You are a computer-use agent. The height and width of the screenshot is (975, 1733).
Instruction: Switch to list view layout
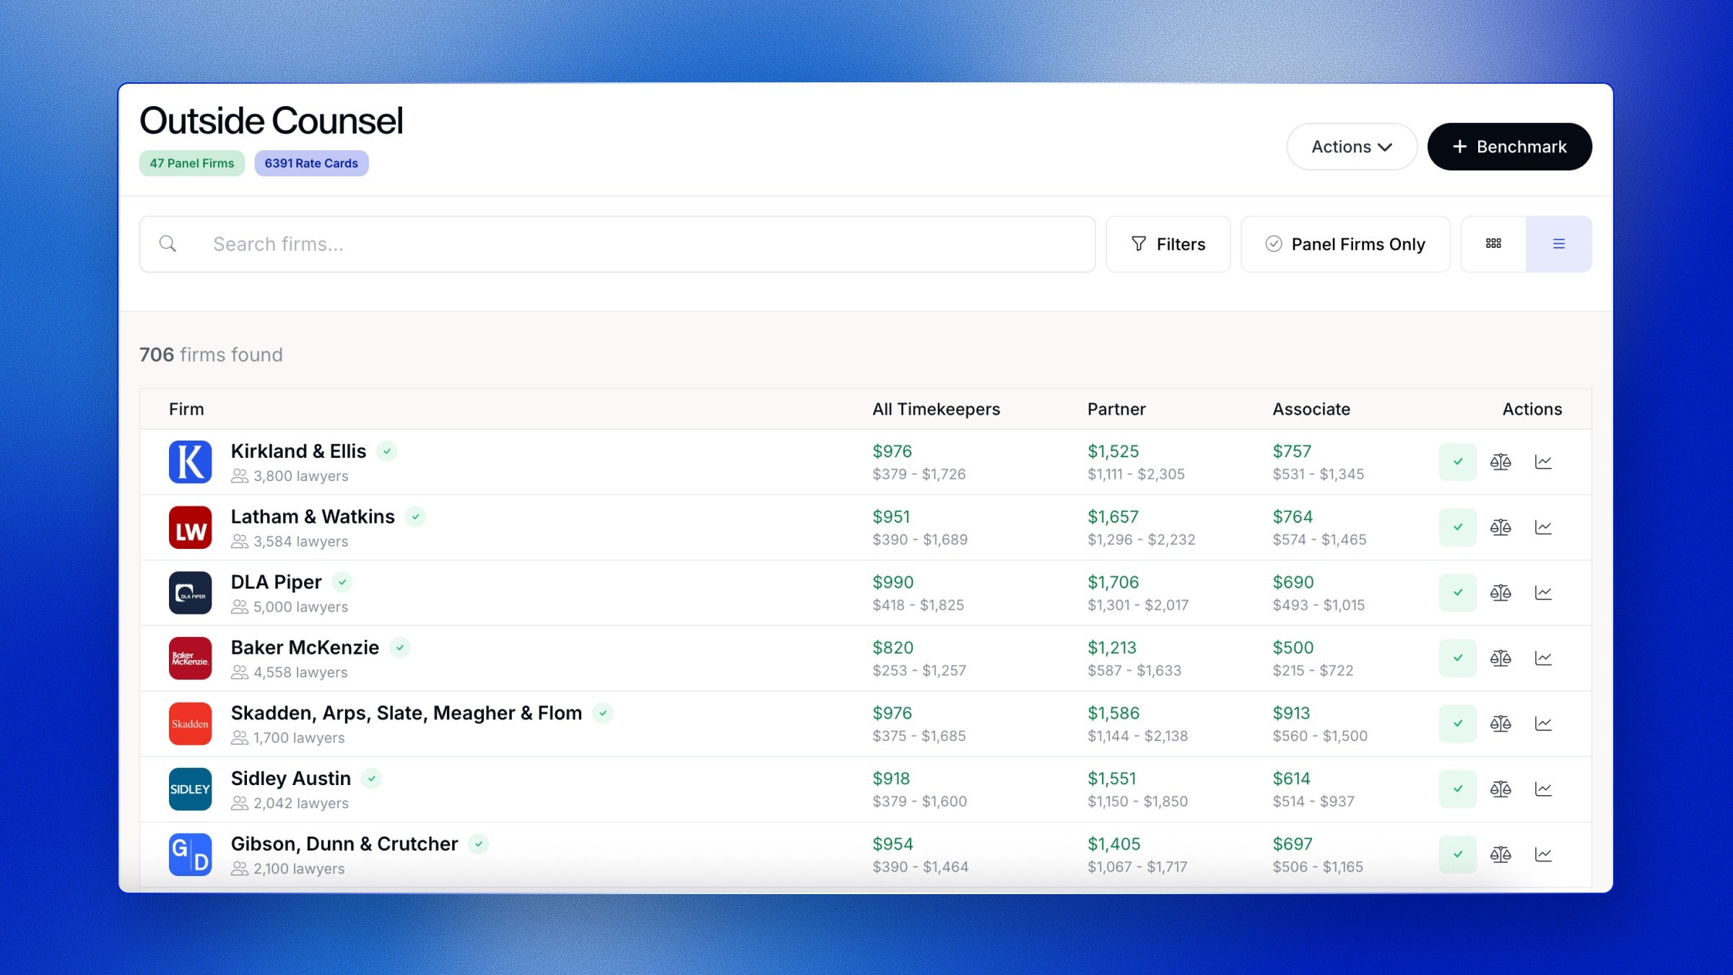point(1558,244)
